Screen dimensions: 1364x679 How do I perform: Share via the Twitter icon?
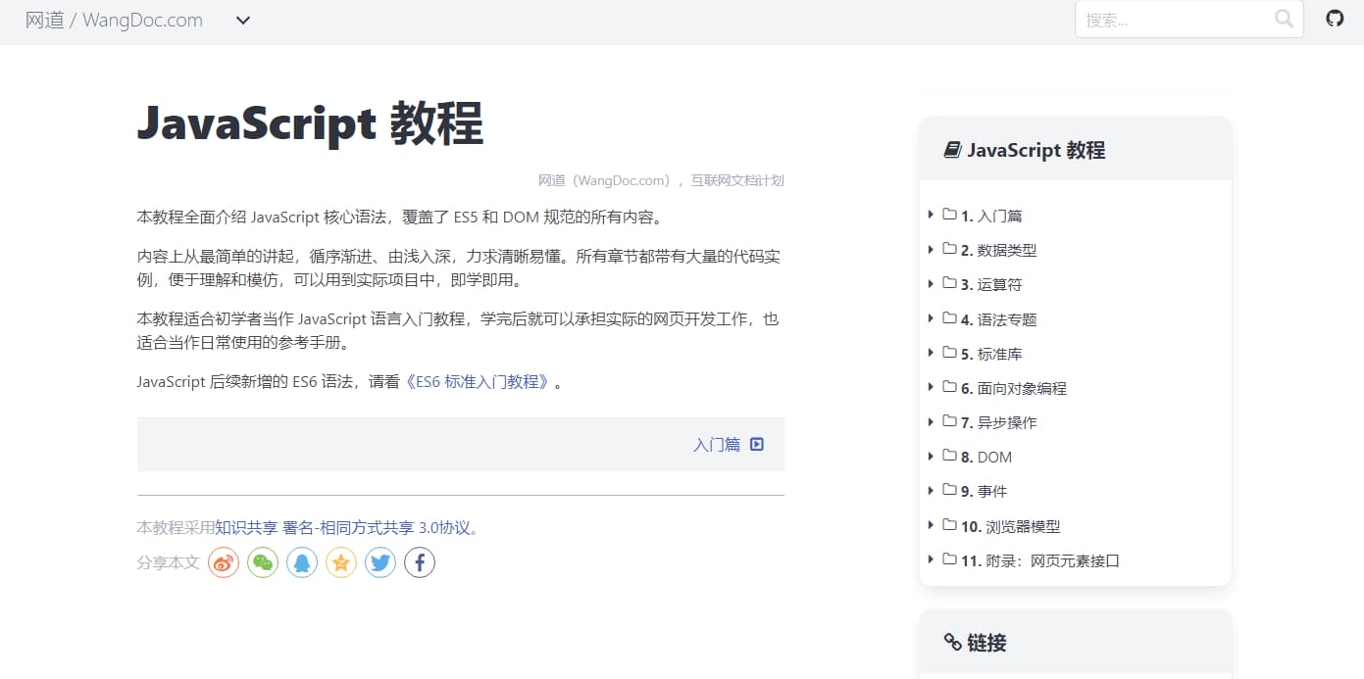pyautogui.click(x=380, y=562)
